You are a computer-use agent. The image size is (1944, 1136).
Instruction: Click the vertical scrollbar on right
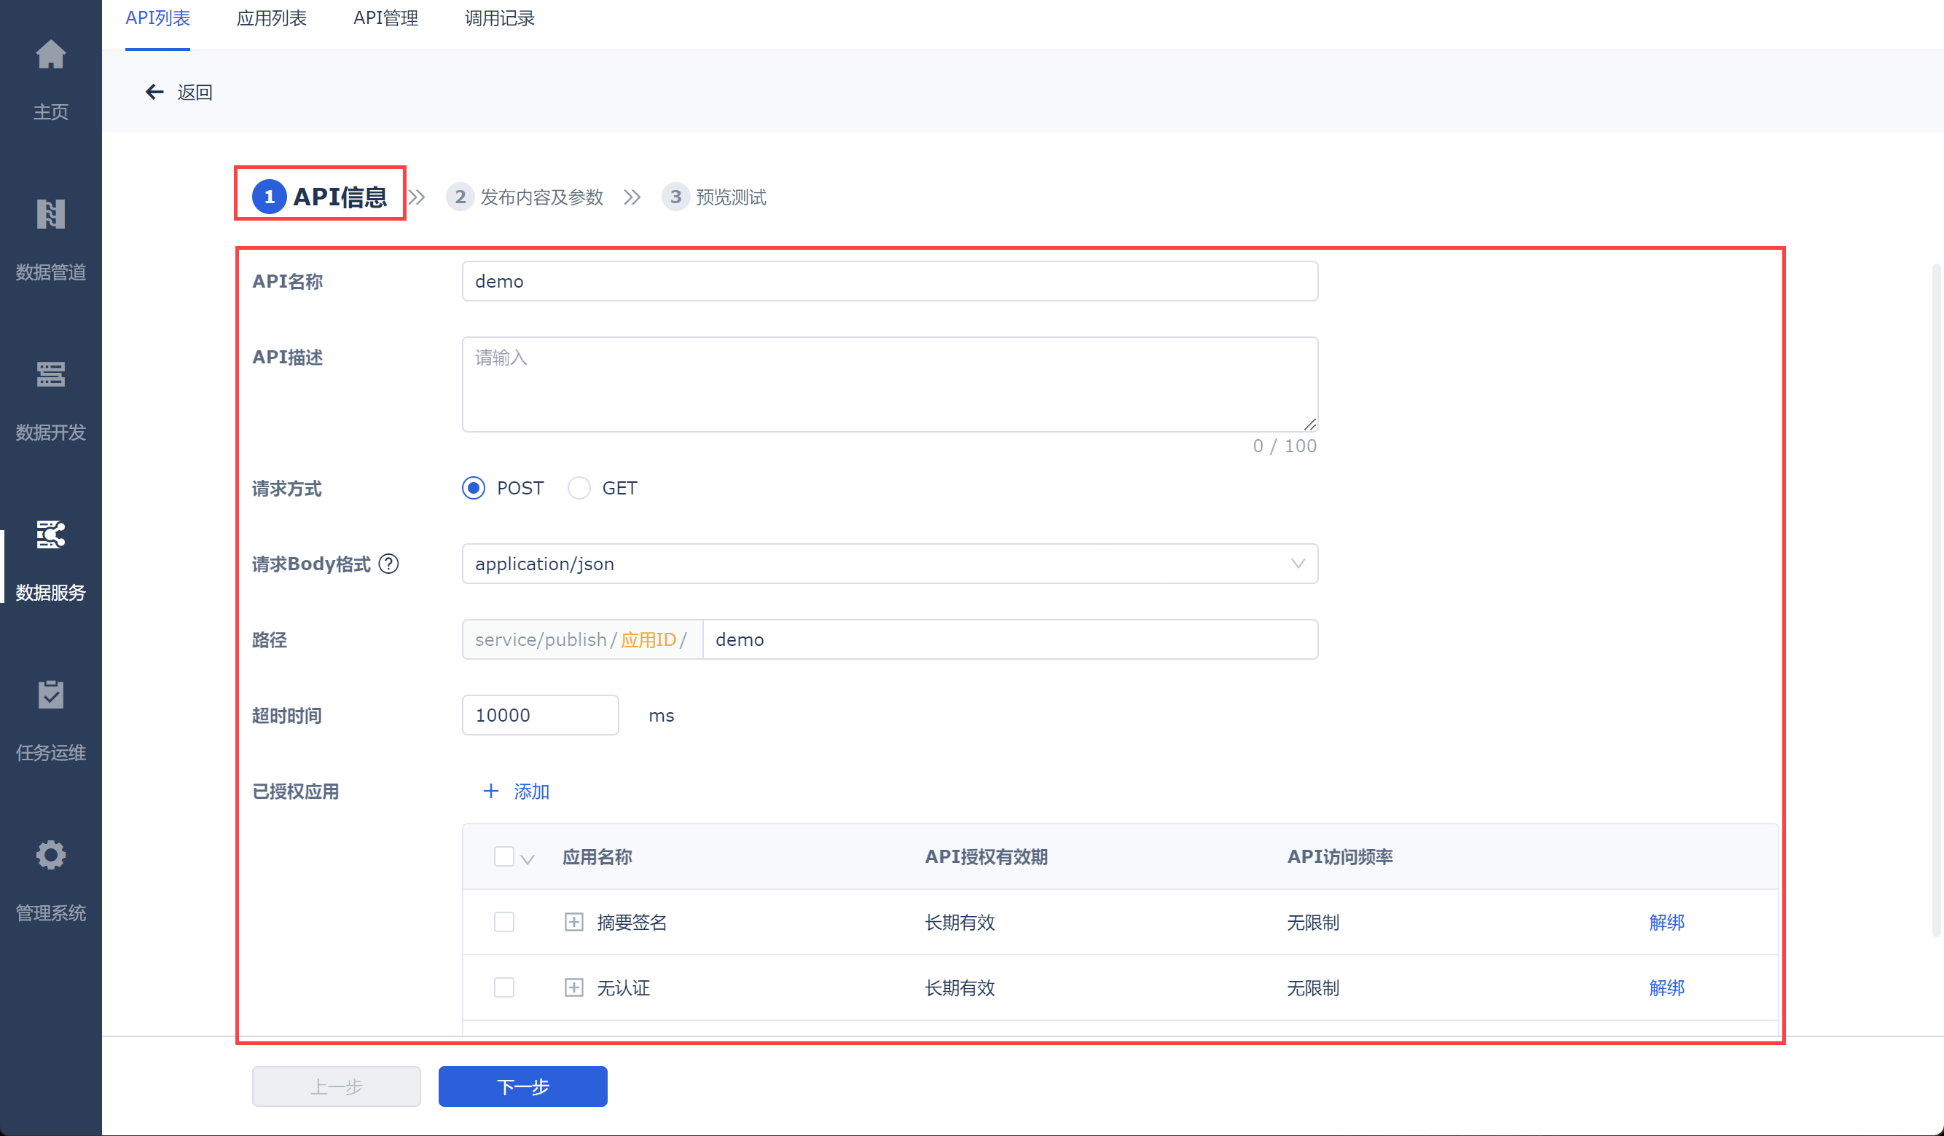coord(1935,601)
